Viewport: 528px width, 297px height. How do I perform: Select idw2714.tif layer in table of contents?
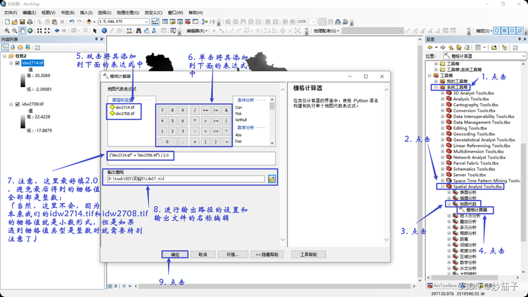[x=33, y=63]
